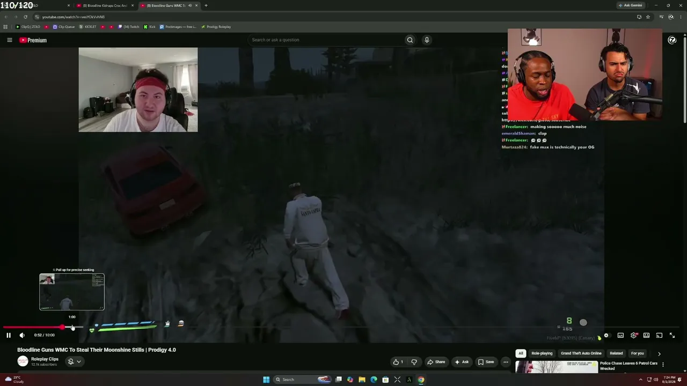
Task: Open weather widget showing Cloudy
Action: 14,380
